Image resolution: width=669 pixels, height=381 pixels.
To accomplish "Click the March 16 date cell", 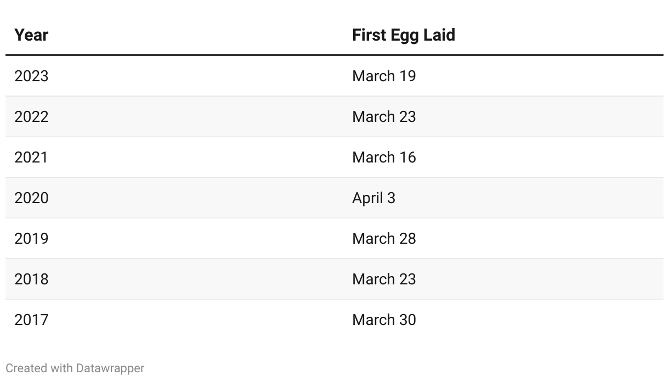I will (384, 157).
